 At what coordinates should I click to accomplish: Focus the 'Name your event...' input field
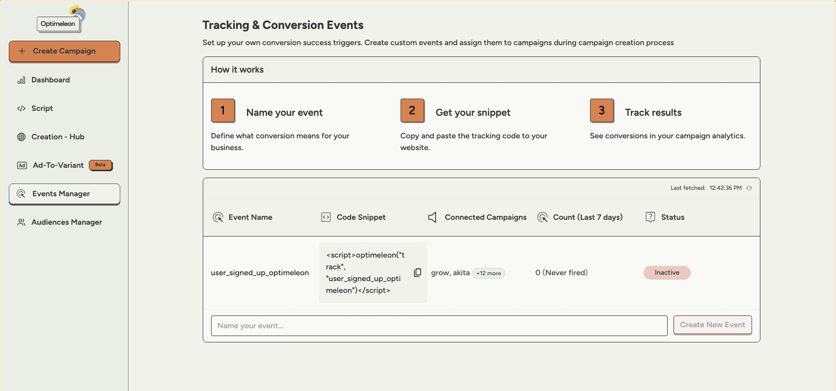tap(439, 326)
